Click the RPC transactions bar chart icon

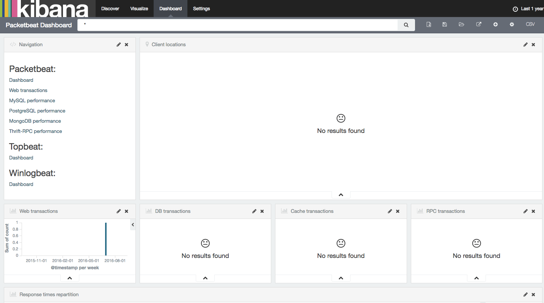point(420,211)
